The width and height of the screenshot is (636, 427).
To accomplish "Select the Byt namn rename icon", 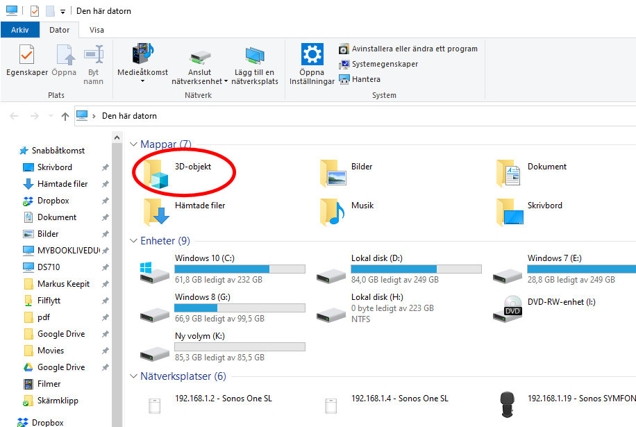I will [x=94, y=61].
